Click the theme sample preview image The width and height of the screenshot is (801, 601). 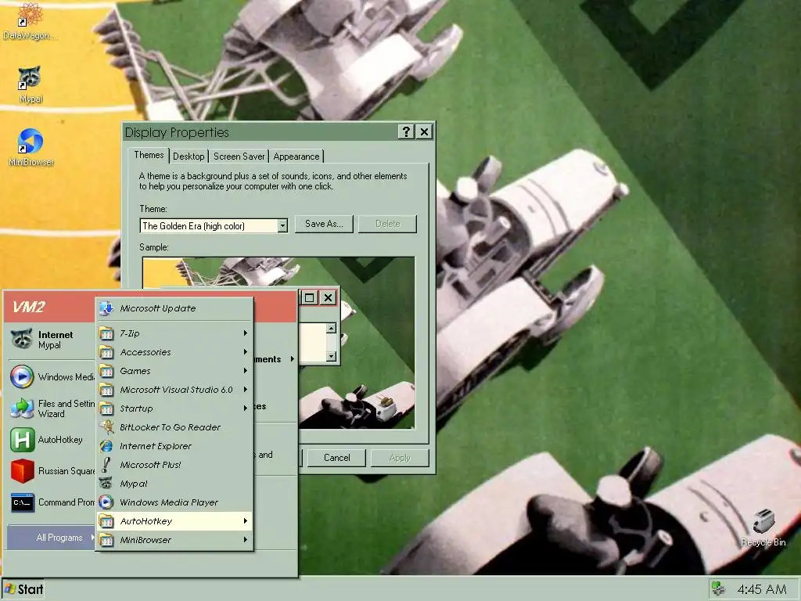tap(278, 343)
